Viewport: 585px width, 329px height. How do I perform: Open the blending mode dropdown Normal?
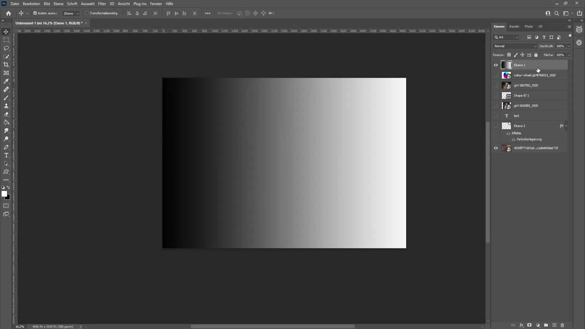[x=515, y=46]
